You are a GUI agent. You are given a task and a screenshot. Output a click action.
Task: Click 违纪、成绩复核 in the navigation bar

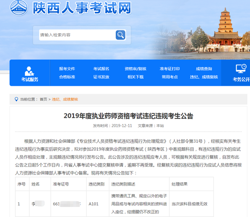[204, 77]
